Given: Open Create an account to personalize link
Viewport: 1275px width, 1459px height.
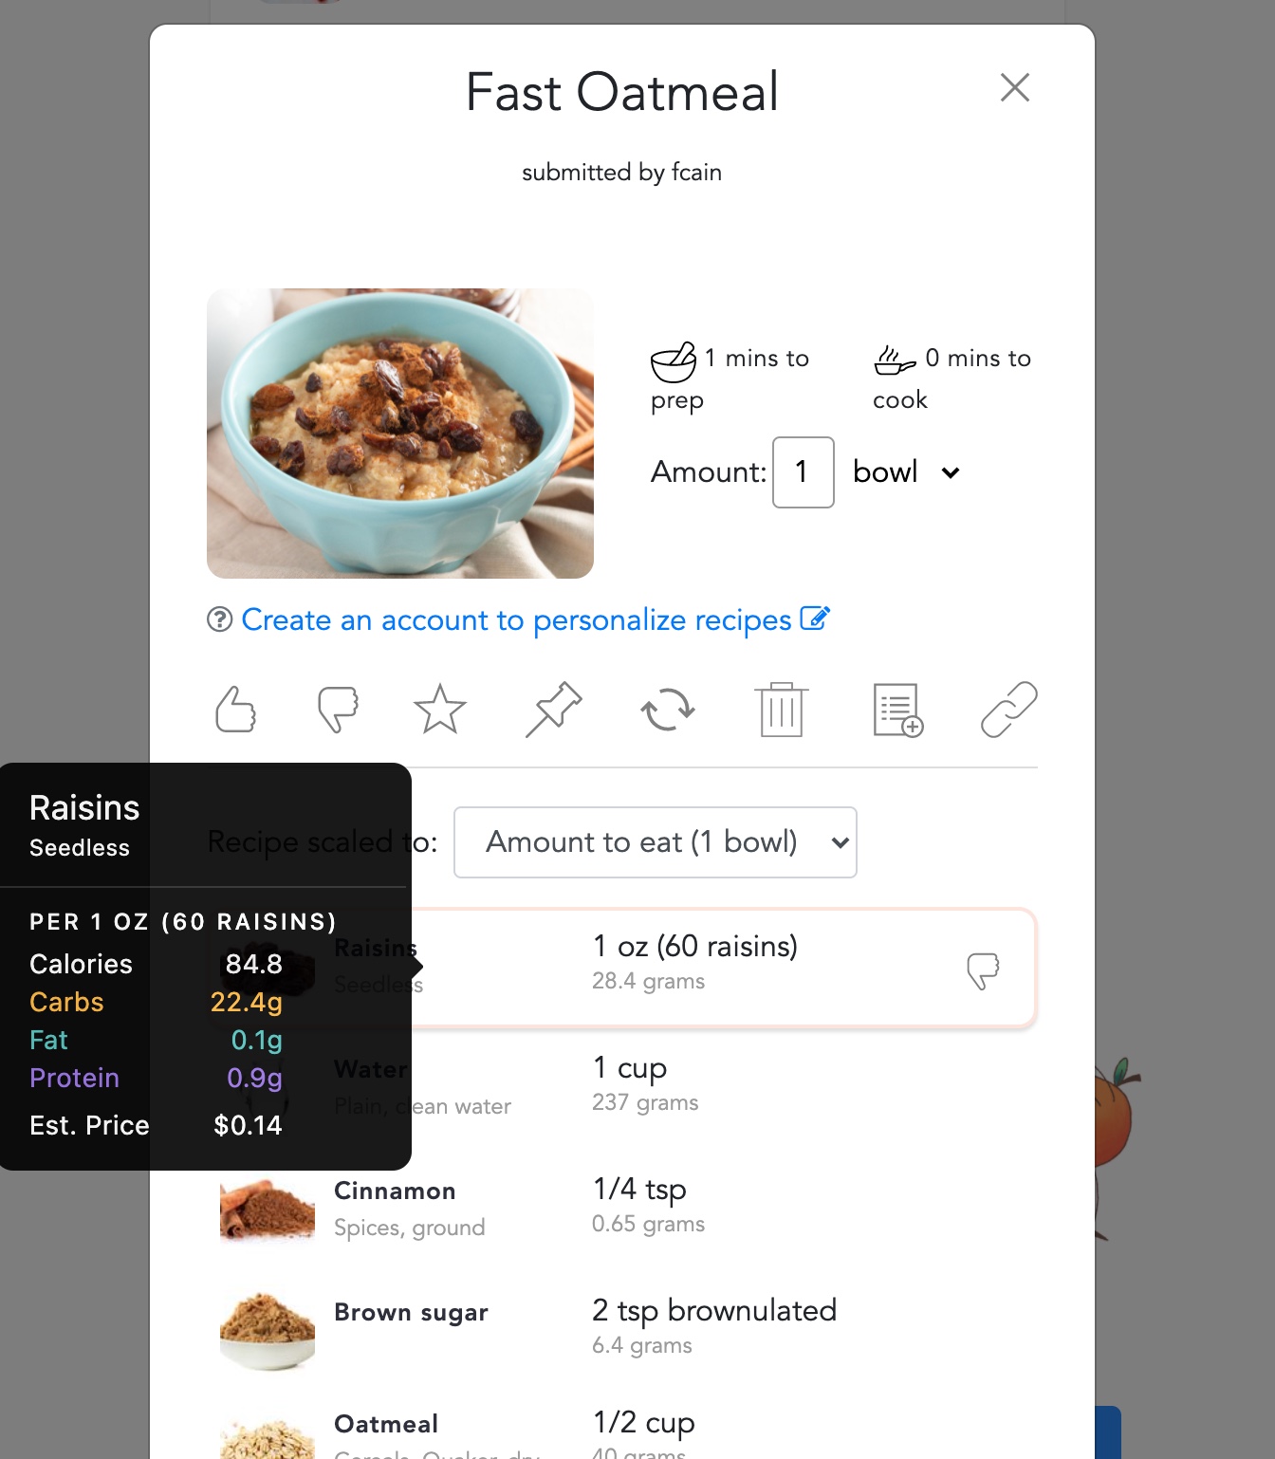Looking at the screenshot, I should [516, 619].
